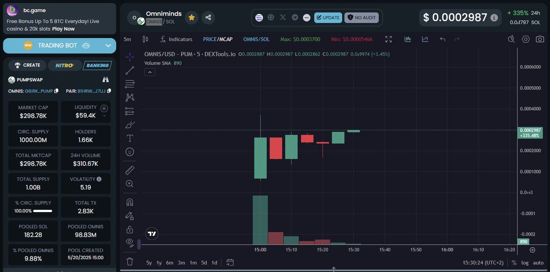Expand the TRADING BOT dropdown
Image resolution: width=550 pixels, height=272 pixels.
[x=108, y=45]
